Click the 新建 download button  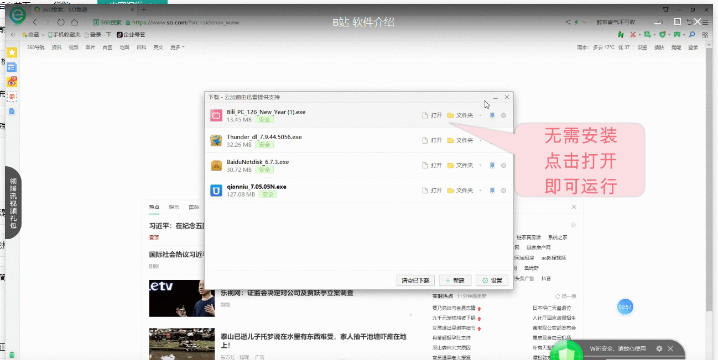455,280
